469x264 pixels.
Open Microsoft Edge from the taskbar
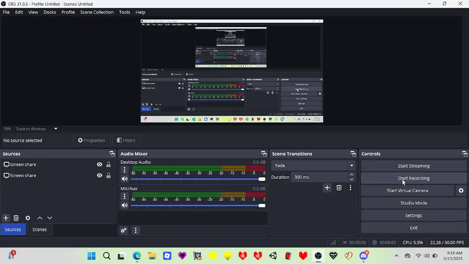pyautogui.click(x=137, y=256)
